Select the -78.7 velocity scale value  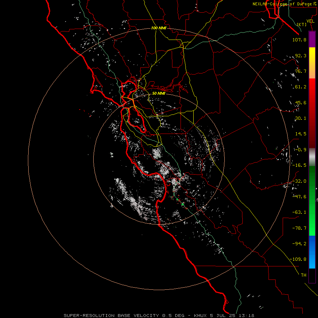tap(299, 228)
